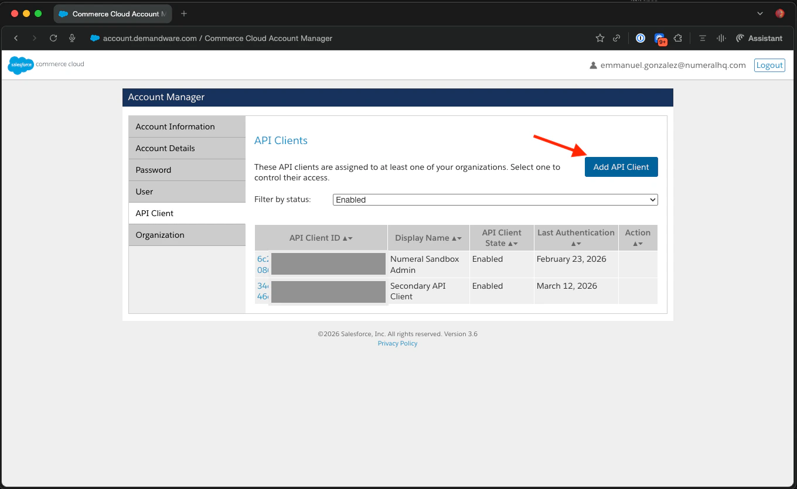Click the Salesforce Commerce Cloud logo

[46, 64]
